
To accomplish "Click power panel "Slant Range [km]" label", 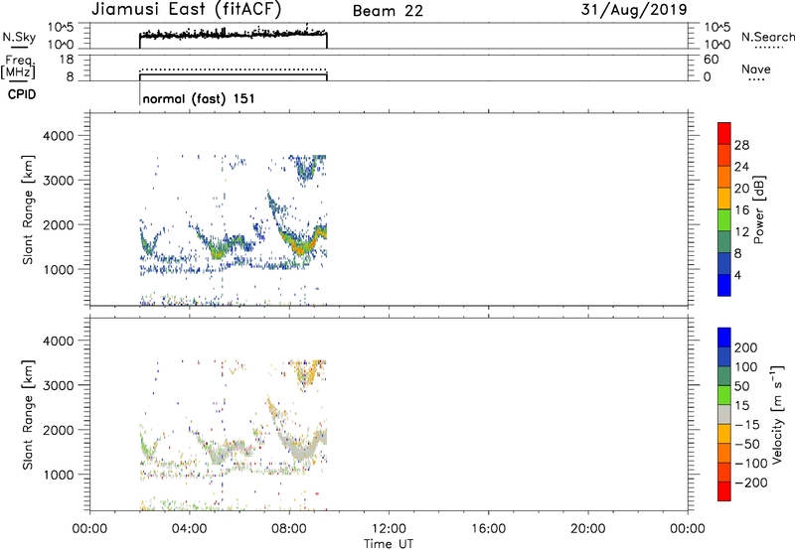I will pos(28,209).
